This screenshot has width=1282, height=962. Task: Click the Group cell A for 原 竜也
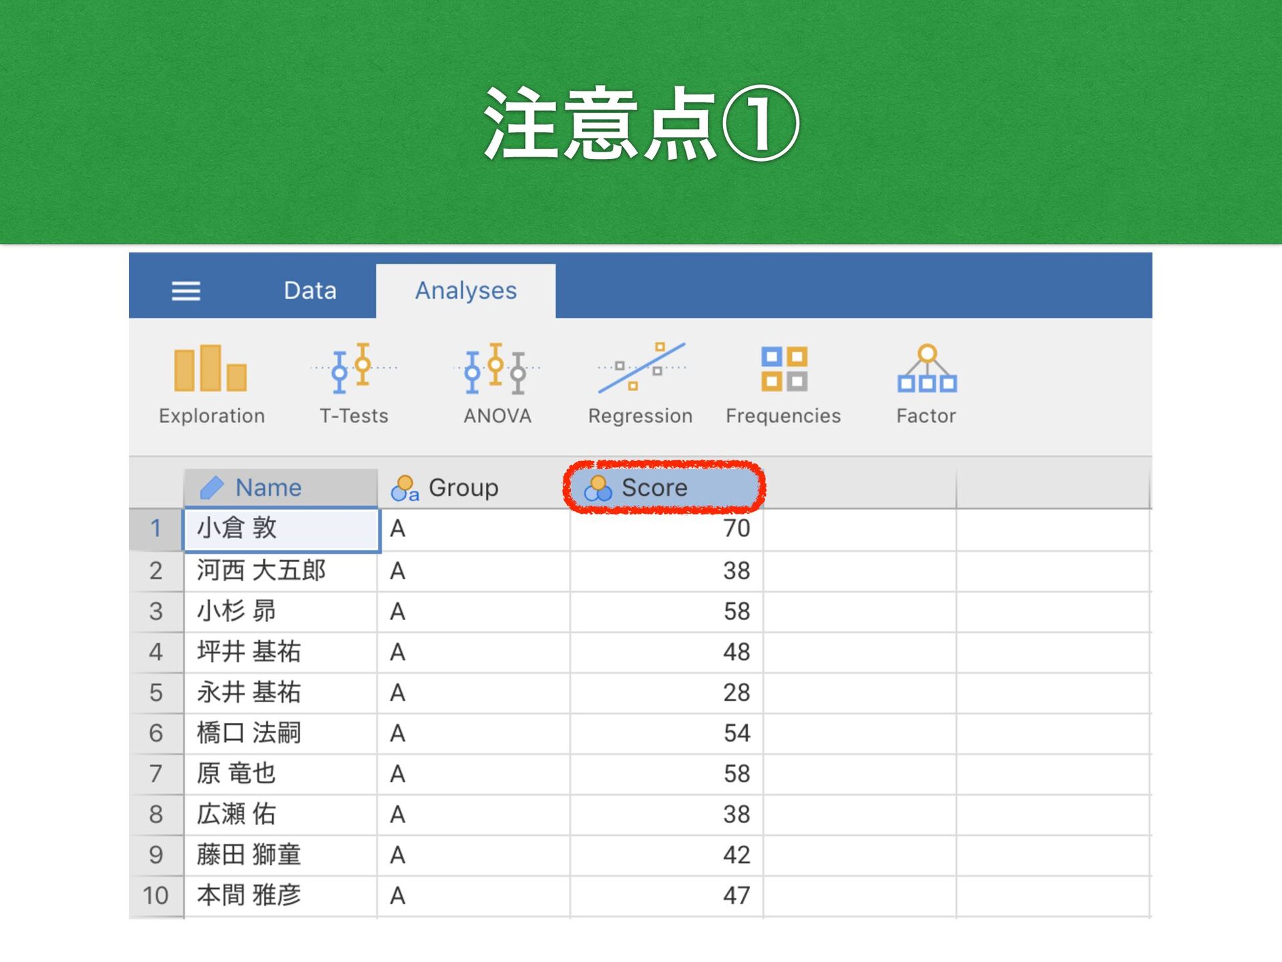click(474, 774)
